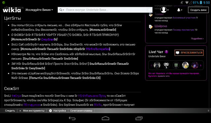211x123 pixels.
Task: Open the Темми recent activity link
Action: click(159, 14)
